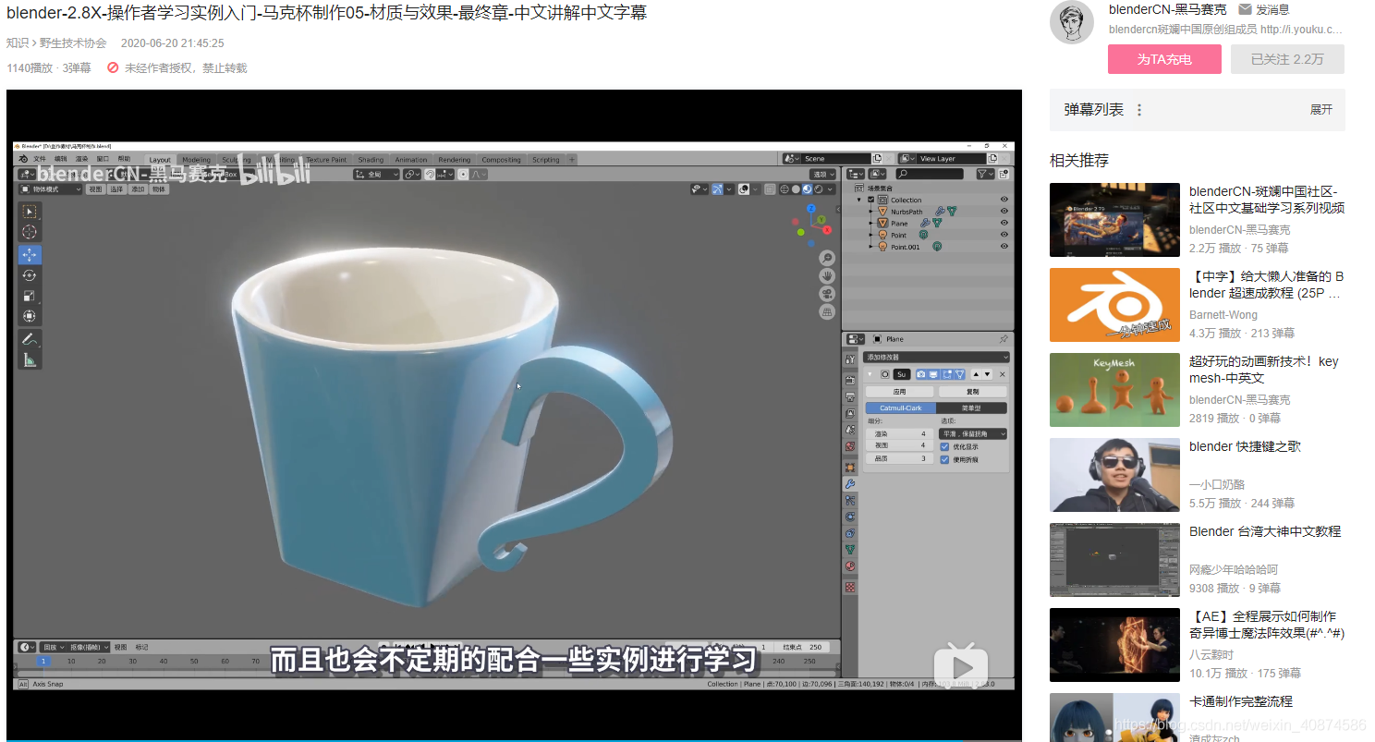Click the 为TA充电 button
This screenshot has height=742, width=1375.
click(1164, 59)
